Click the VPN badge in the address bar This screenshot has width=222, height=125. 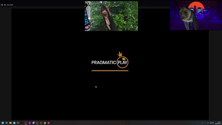coord(2,5)
